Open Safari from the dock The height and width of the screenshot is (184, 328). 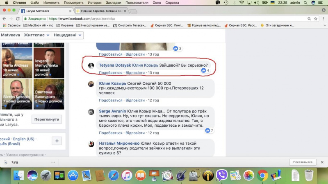pyautogui.click(x=114, y=175)
